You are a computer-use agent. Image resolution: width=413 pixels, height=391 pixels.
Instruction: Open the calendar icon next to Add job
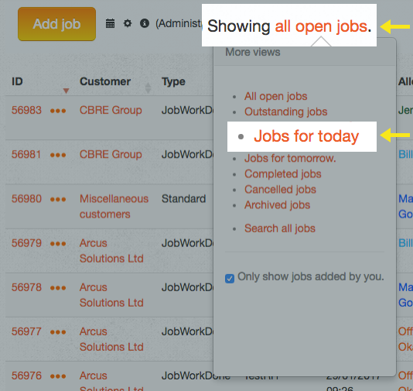coord(110,23)
